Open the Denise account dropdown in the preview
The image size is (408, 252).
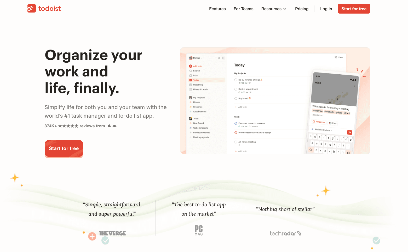pos(196,58)
